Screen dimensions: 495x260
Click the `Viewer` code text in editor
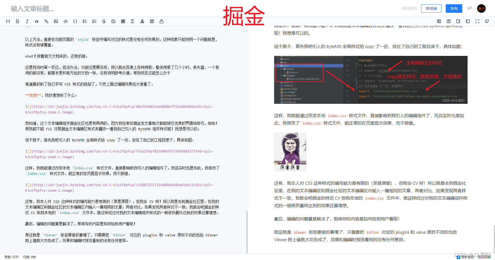click(x=51, y=235)
